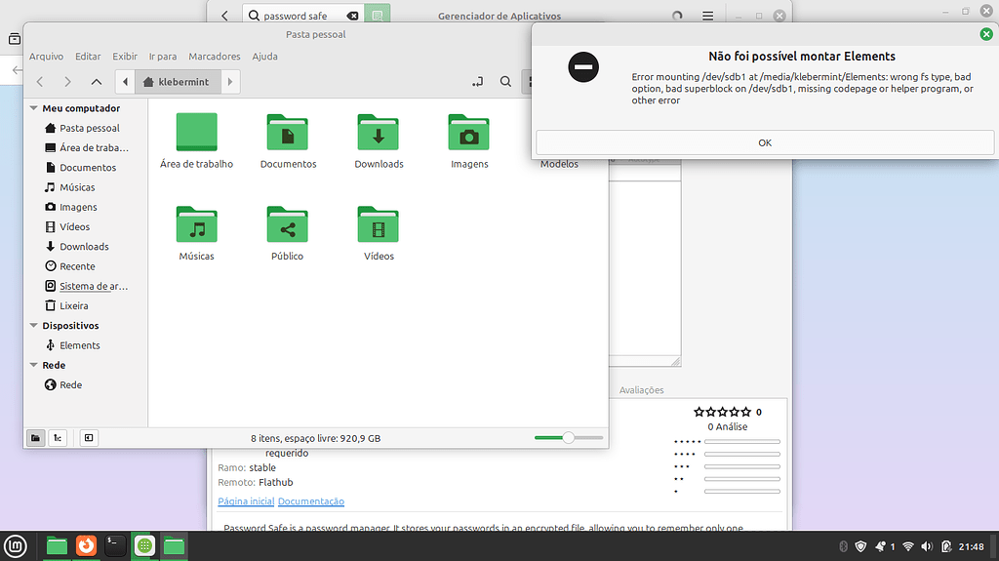Show Places in the sidebar
Image resolution: width=999 pixels, height=561 pixels.
[36, 438]
